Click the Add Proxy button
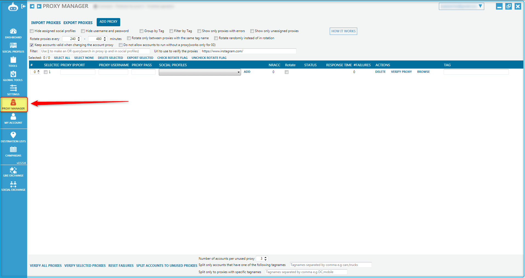 click(x=108, y=22)
